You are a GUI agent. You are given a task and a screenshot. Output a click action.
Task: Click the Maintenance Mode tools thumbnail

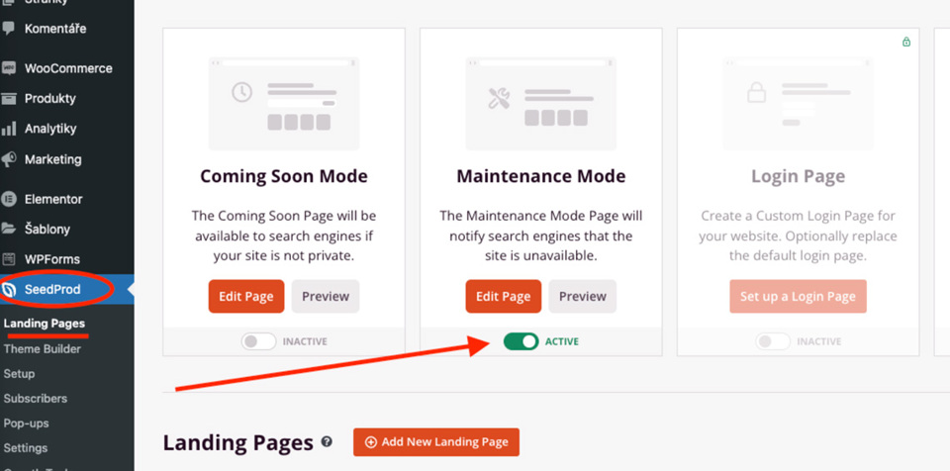tap(541, 104)
